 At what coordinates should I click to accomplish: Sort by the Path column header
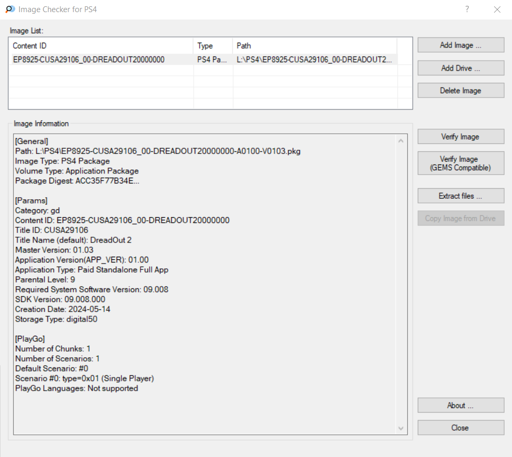315,46
